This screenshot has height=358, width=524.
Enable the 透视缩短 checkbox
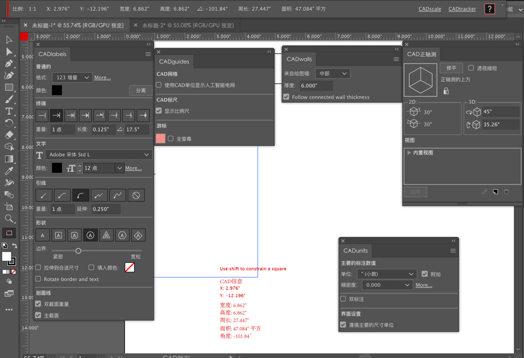[x=470, y=68]
